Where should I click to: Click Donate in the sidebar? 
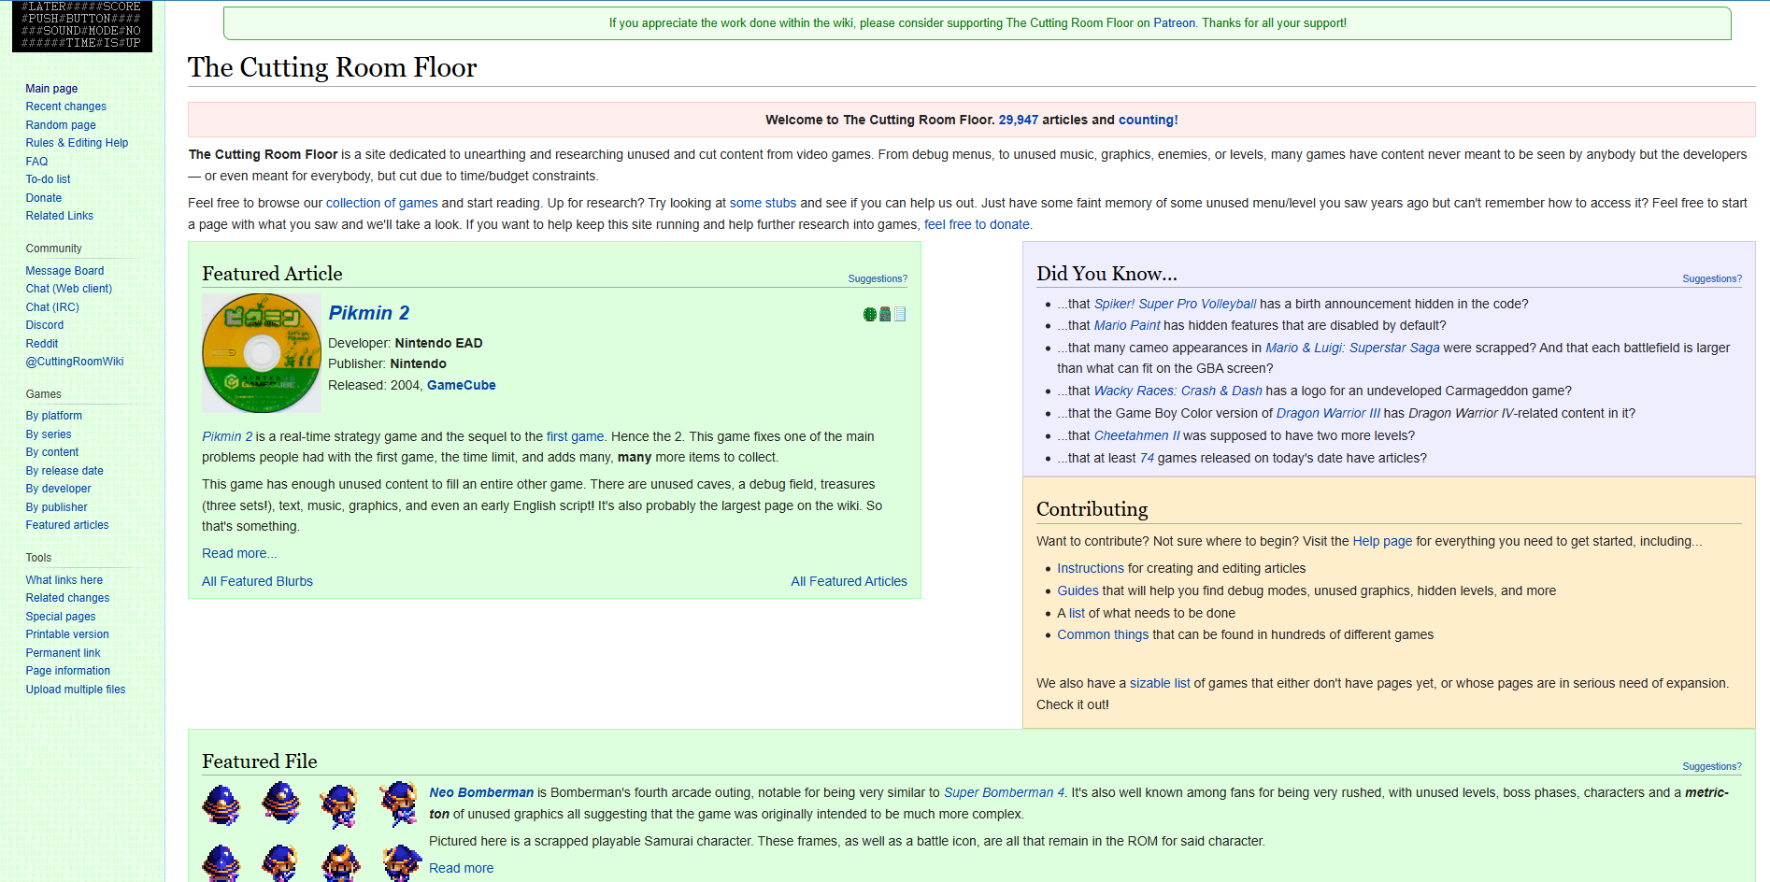click(44, 198)
